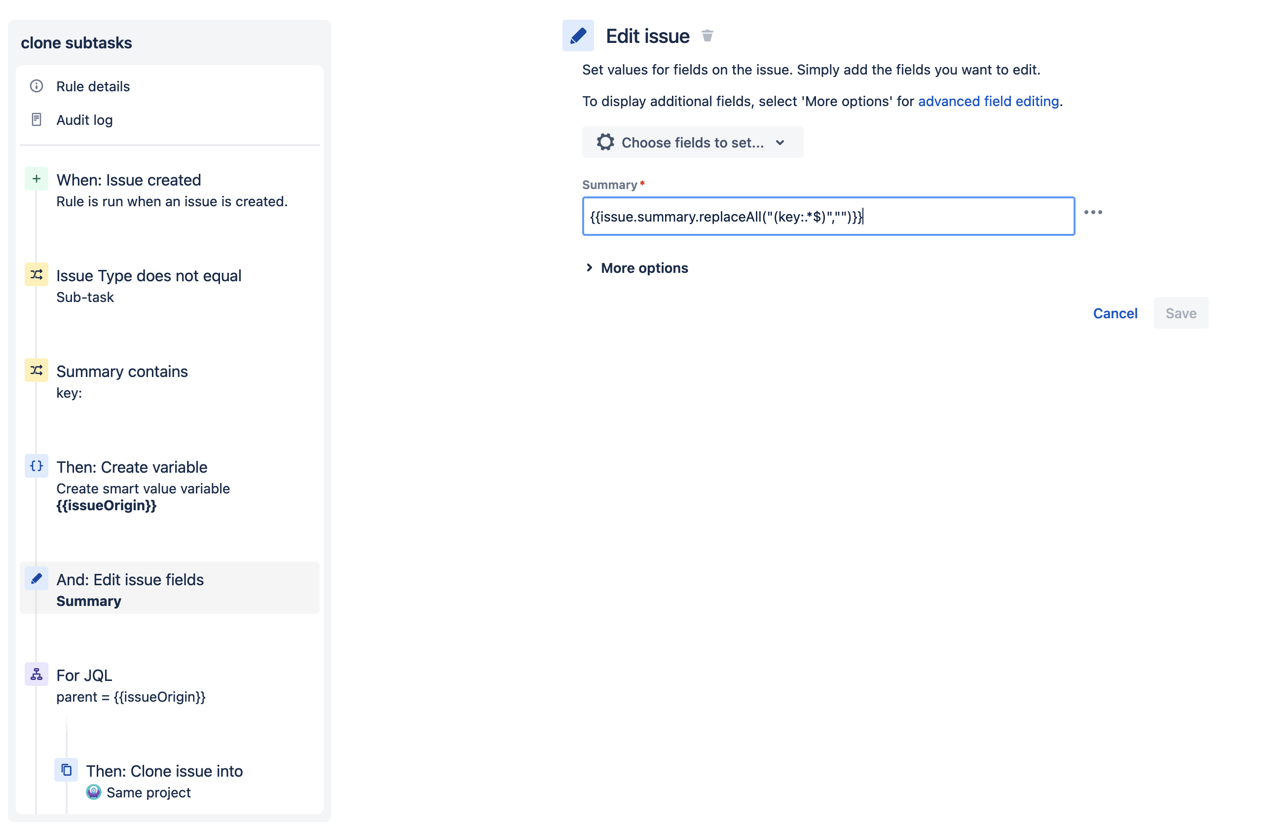Click the condition icon beside Issue Type does not equal

click(x=36, y=274)
